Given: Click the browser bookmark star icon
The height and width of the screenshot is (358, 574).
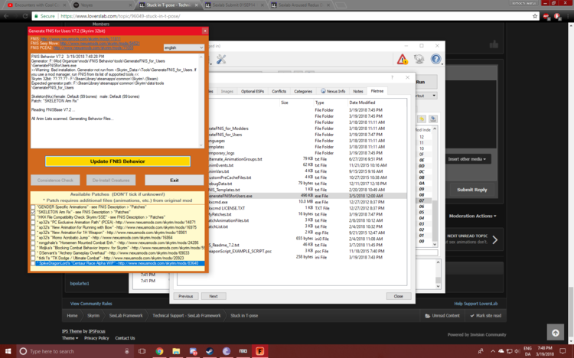Looking at the screenshot, I should [535, 16].
